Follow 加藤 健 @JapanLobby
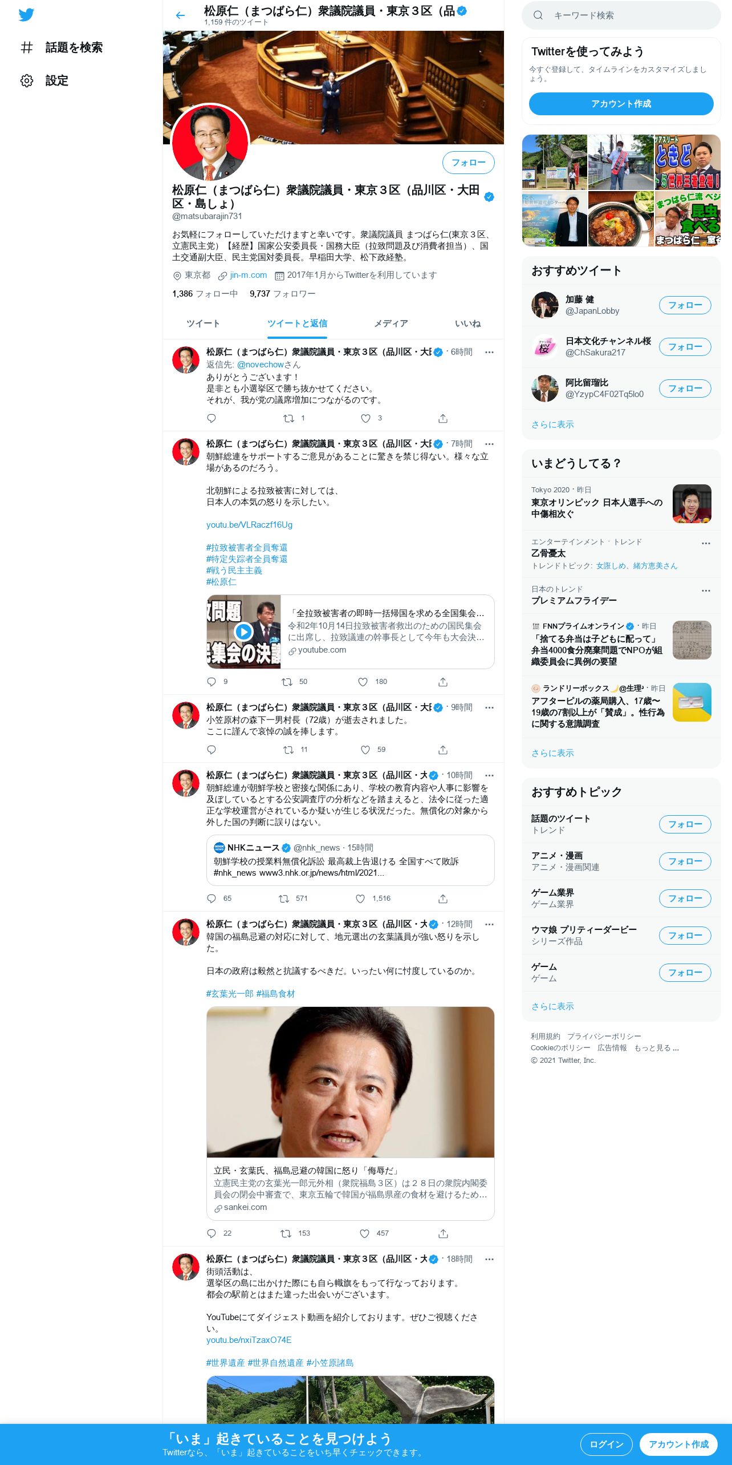The image size is (732, 1465). pos(685,305)
